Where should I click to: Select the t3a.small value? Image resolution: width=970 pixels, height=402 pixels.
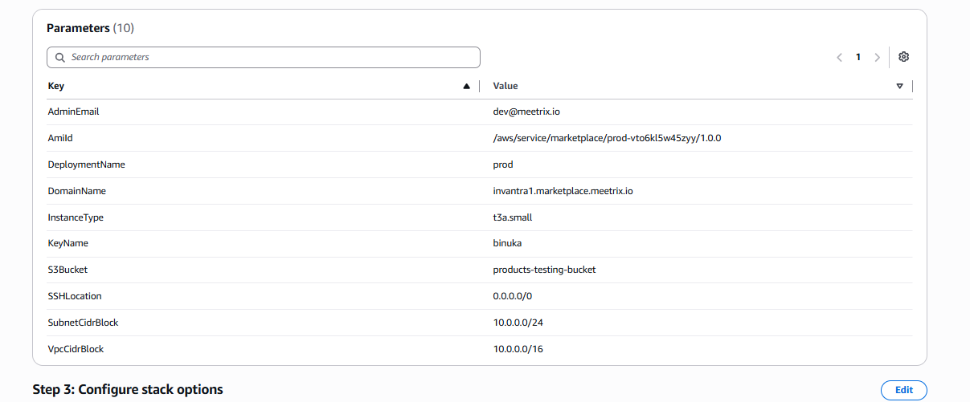tap(513, 217)
